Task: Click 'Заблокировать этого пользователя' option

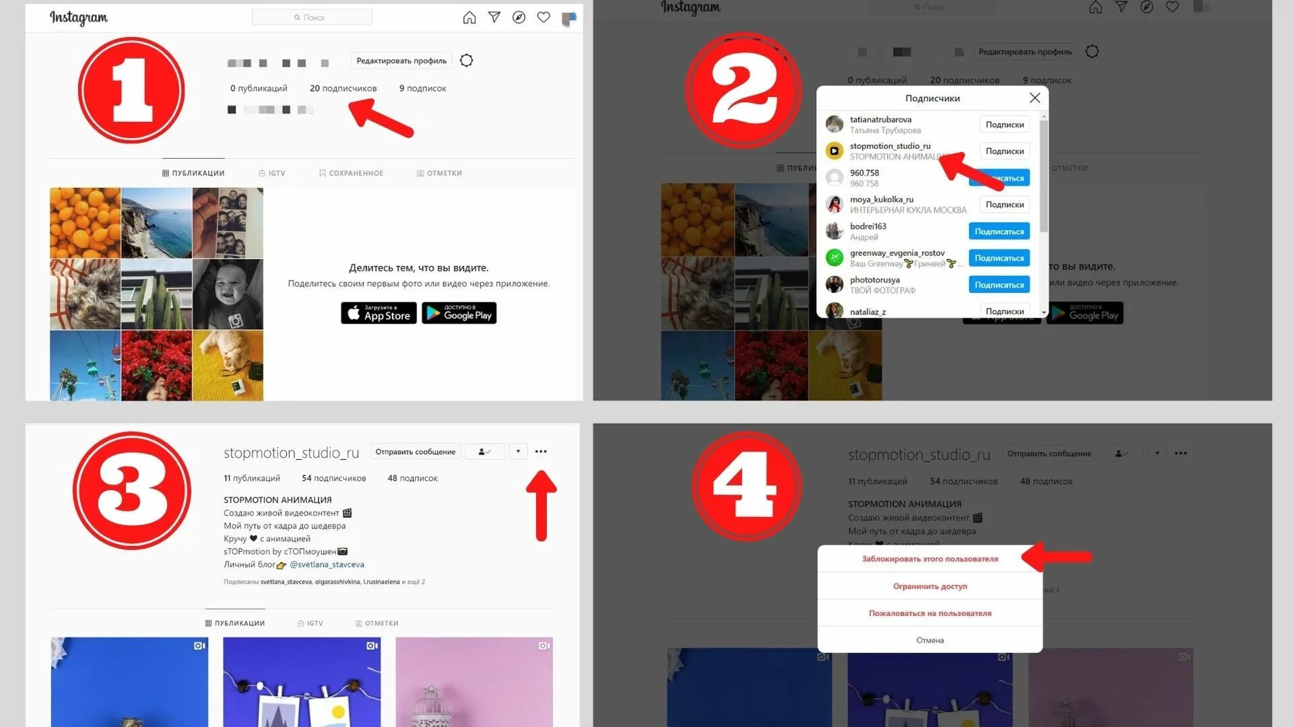Action: (x=929, y=557)
